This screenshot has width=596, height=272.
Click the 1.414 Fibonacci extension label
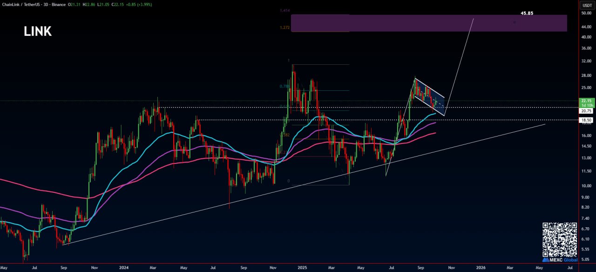coord(285,10)
